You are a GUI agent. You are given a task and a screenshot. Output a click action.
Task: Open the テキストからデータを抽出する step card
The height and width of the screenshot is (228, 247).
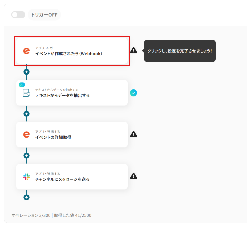[72, 93]
